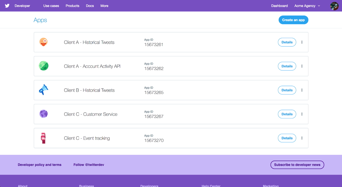Select app name Client A - Historical Tweets
Image resolution: width=342 pixels, height=187 pixels.
[89, 42]
